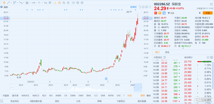
Task: Select the polygon shape drawing tool
Action: point(15,3)
